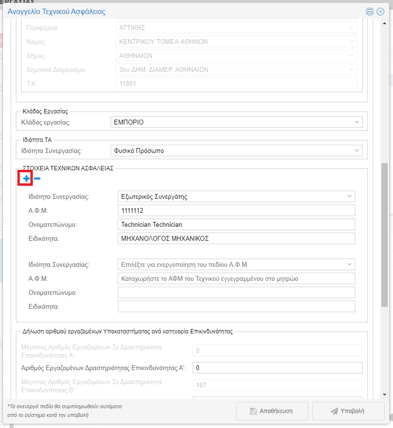Click the Τ.Κ. field showing 11851
Viewport: 393px width, 428px height.
click(236, 83)
